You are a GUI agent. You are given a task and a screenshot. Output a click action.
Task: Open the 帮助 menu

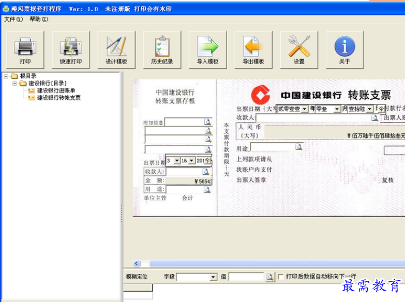coord(39,19)
